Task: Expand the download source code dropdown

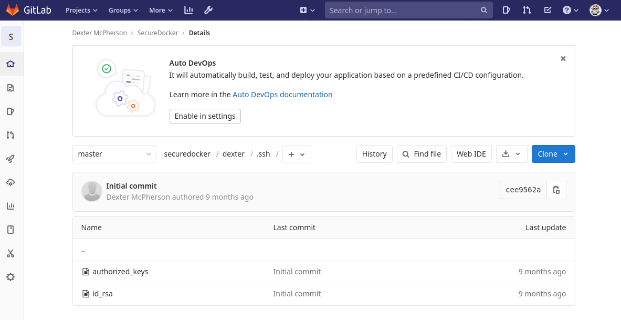Action: tap(511, 154)
